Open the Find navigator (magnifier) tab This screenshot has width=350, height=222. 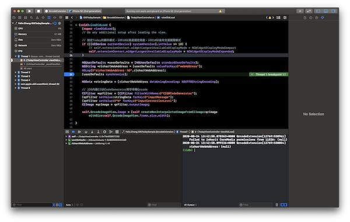(x=32, y=17)
